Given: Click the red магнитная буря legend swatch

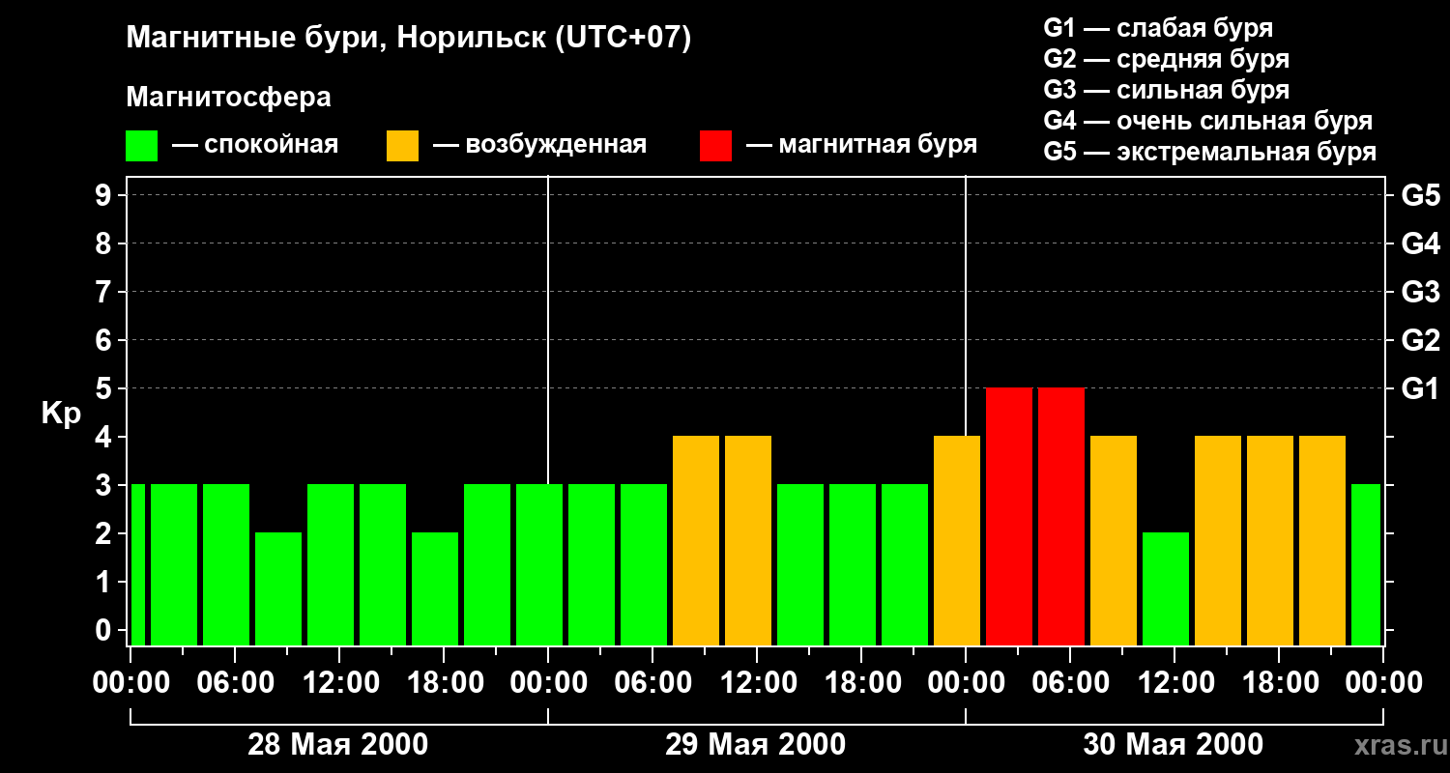Looking at the screenshot, I should [x=715, y=146].
